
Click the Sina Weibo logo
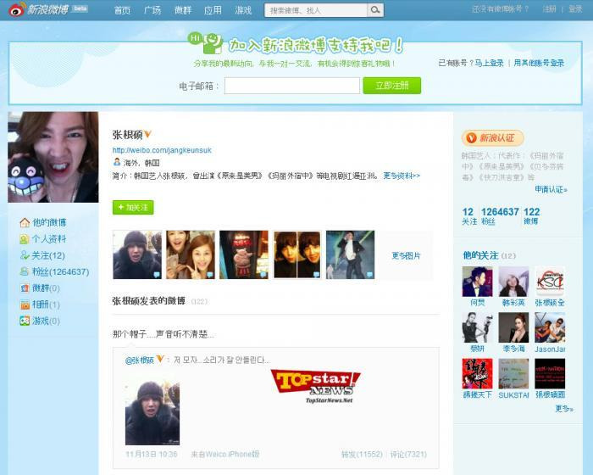48,9
